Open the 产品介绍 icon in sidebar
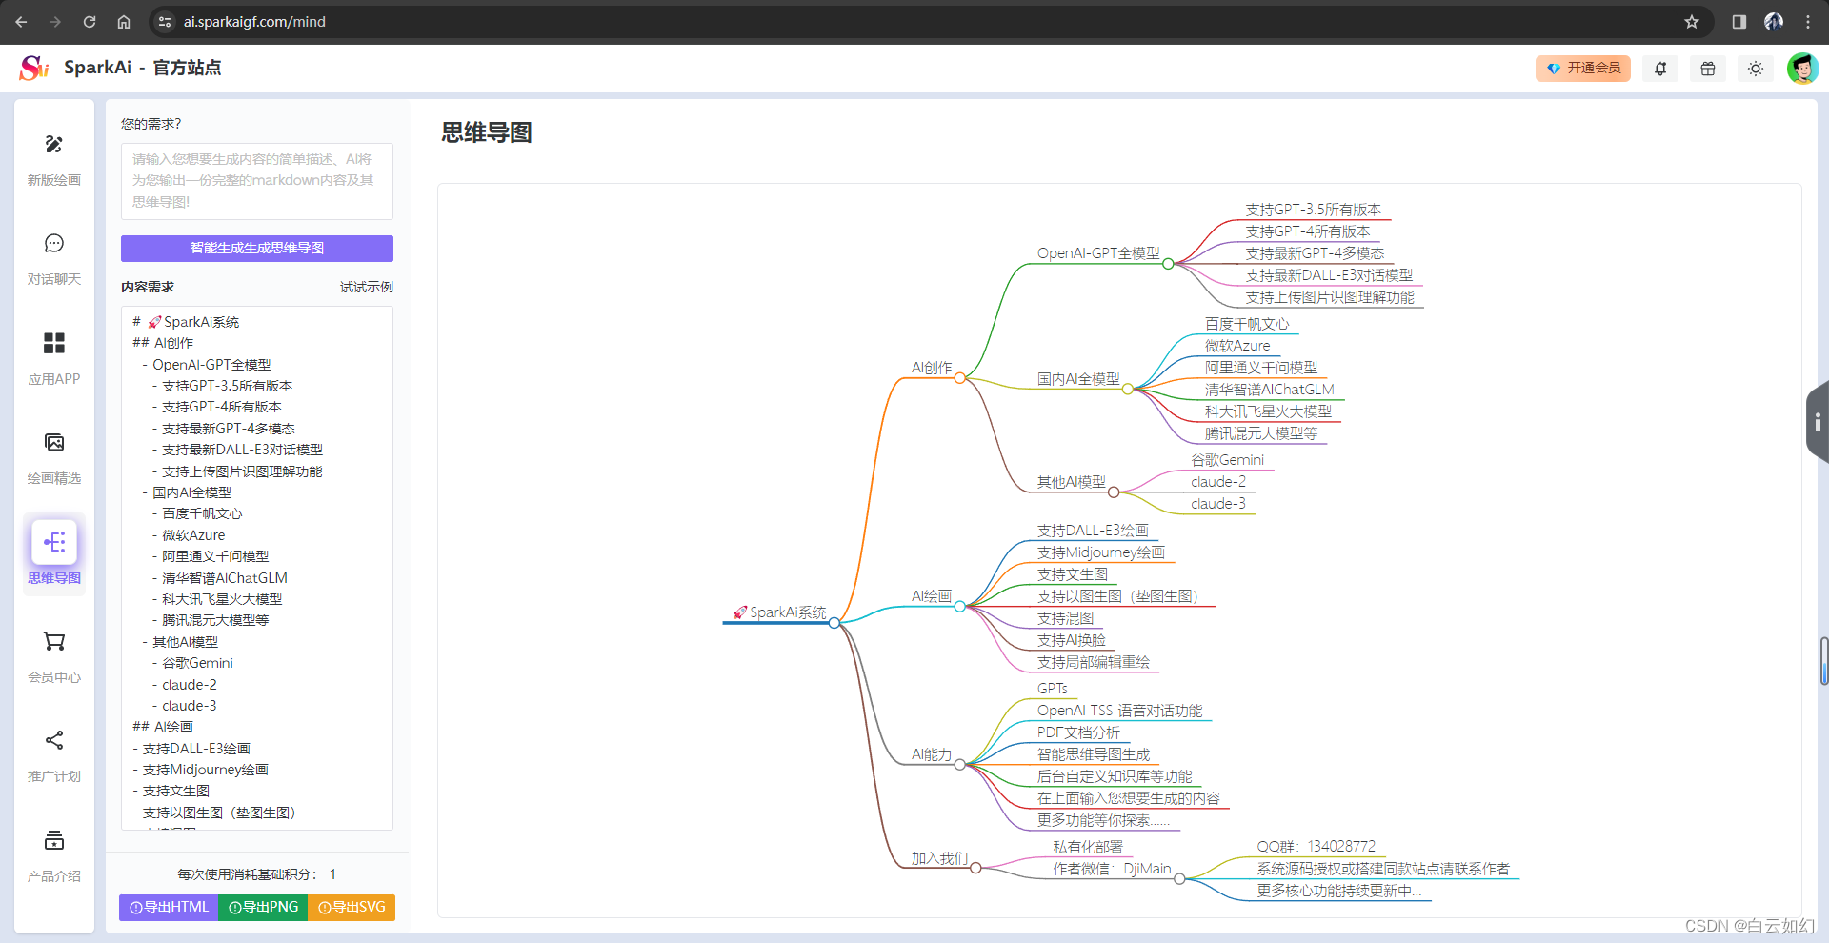 coord(54,841)
